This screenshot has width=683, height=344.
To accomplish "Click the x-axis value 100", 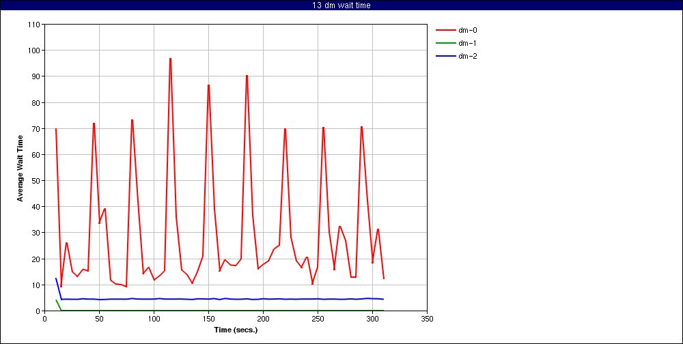I will pos(154,319).
